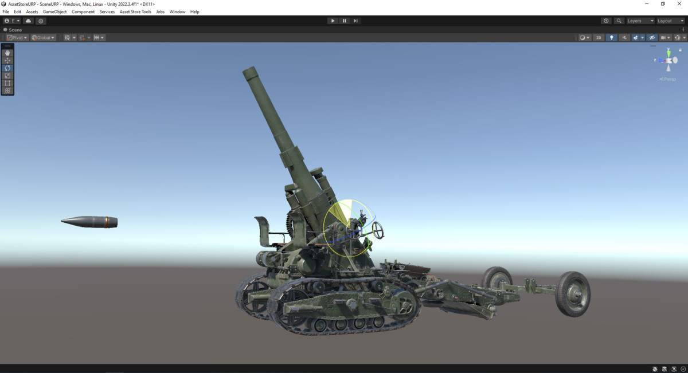This screenshot has width=688, height=373.
Task: Mute scene view audio
Action: click(624, 37)
